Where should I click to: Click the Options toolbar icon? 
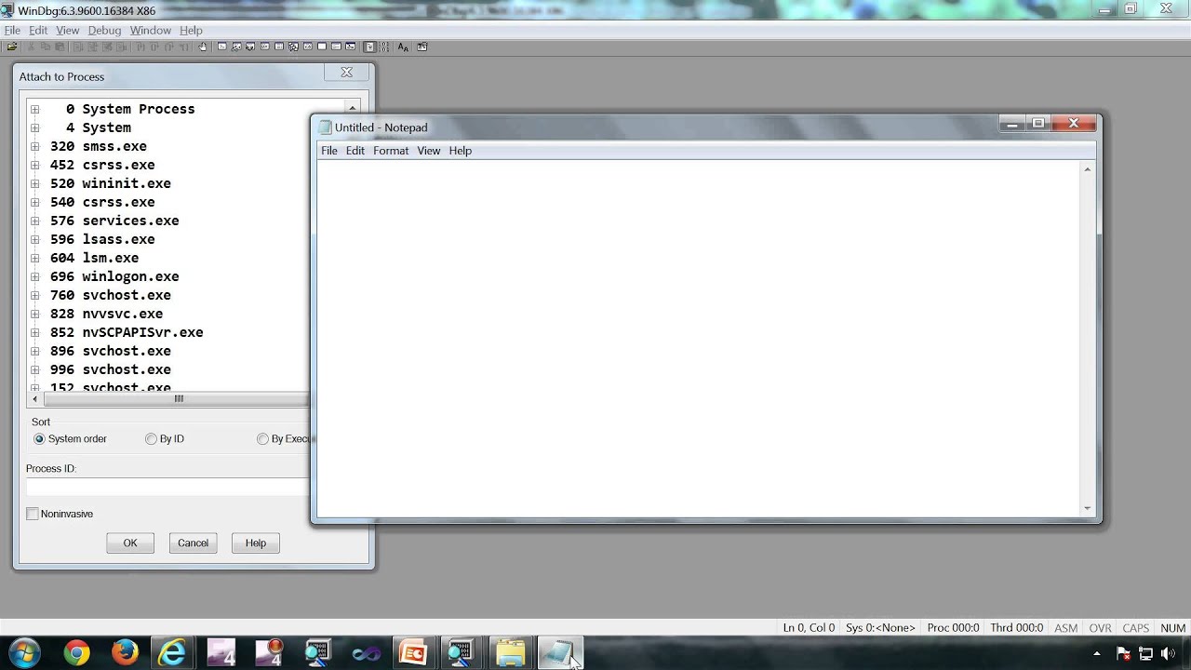pyautogui.click(x=422, y=47)
